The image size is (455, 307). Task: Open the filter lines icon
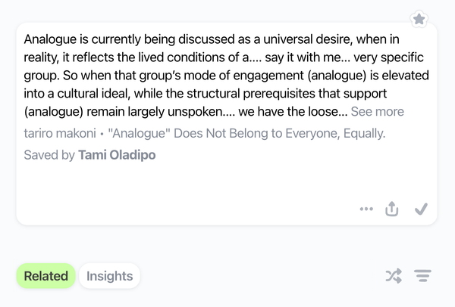(422, 277)
